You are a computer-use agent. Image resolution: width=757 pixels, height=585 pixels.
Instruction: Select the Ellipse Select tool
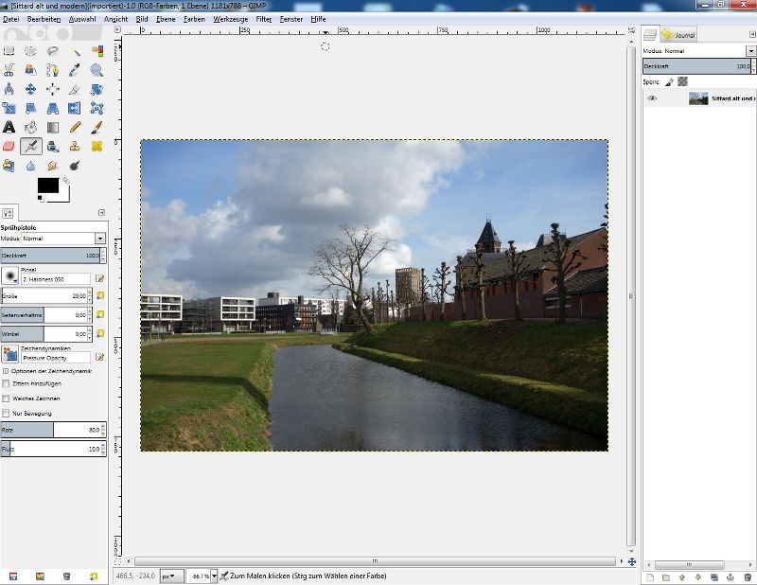pos(30,51)
